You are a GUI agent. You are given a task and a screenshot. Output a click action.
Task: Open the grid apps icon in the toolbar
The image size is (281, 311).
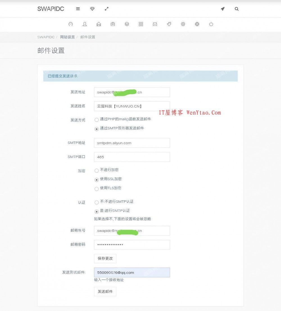141,24
